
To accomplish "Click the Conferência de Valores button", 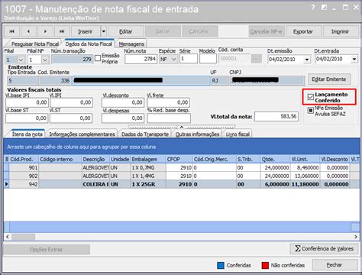I will point(324,248).
